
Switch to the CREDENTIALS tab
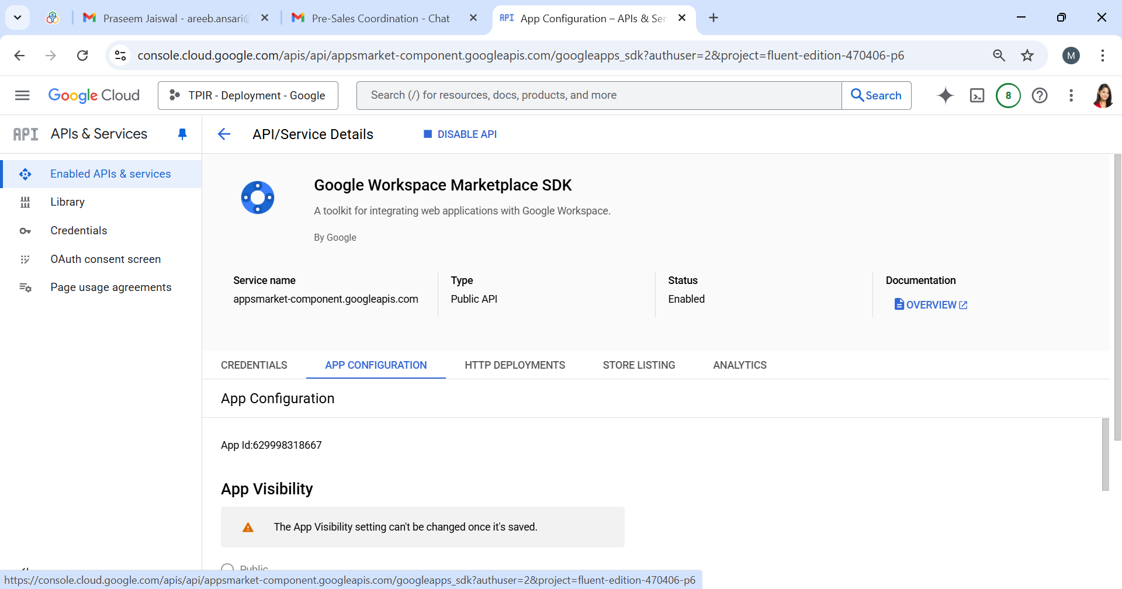click(x=254, y=365)
